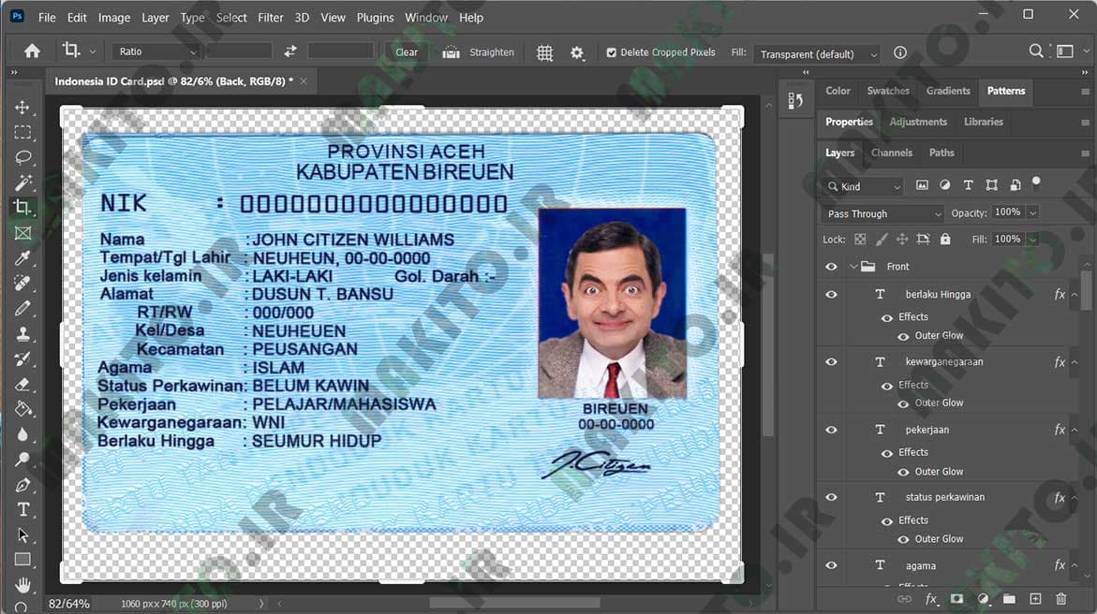1097x614 pixels.
Task: Toggle Delete Cropped Pixels checkbox
Action: [x=612, y=52]
